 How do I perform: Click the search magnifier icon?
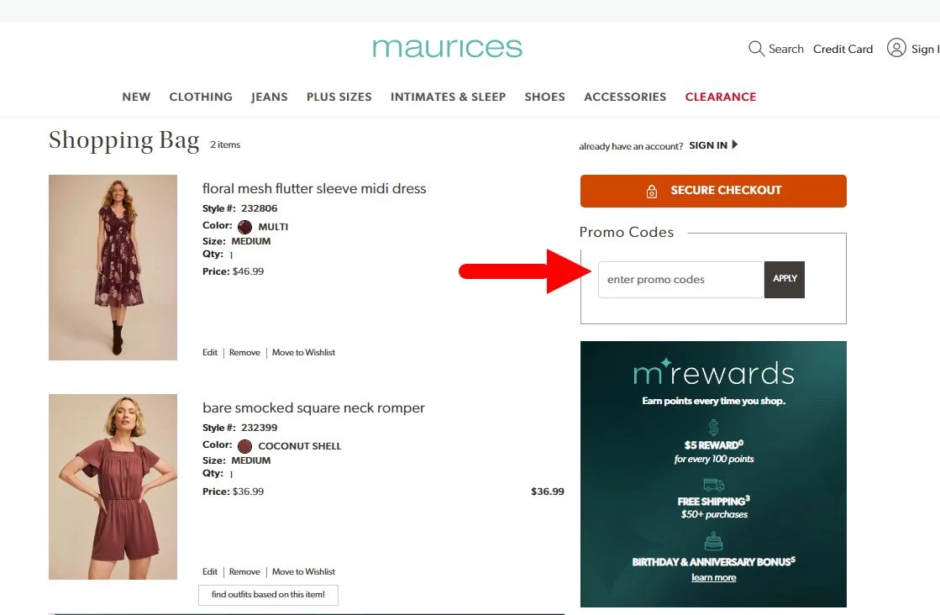click(x=756, y=49)
